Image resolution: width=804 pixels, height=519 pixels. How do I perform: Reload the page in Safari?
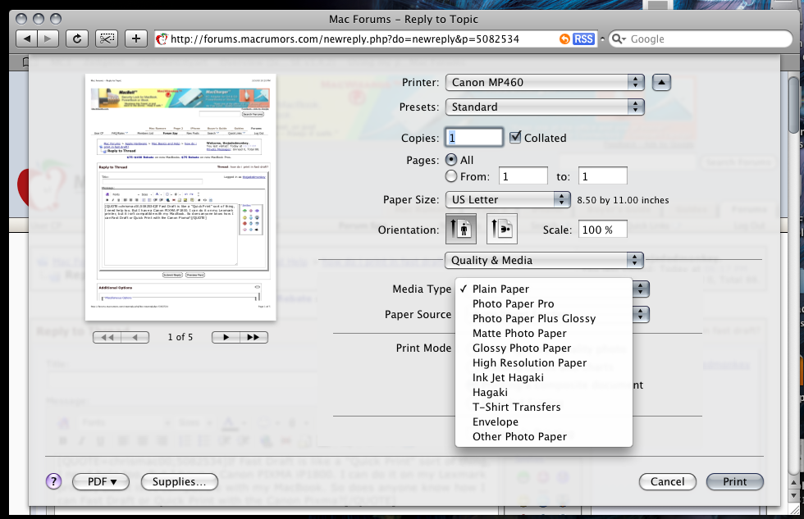coord(77,39)
